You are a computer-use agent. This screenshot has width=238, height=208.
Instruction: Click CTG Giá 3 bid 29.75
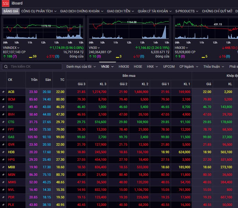click(x=81, y=122)
